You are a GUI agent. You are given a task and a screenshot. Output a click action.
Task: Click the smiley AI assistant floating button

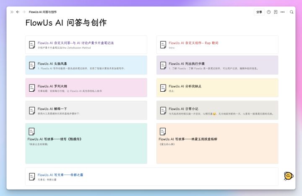tap(288, 176)
